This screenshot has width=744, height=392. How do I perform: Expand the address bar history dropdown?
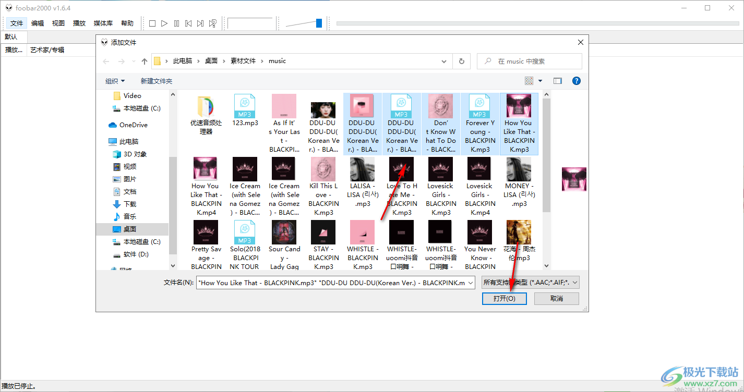444,61
